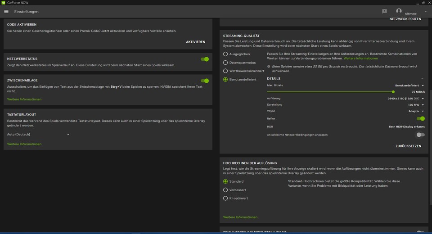
Task: Minimize the GeForce NOW window
Action: tap(418, 3)
